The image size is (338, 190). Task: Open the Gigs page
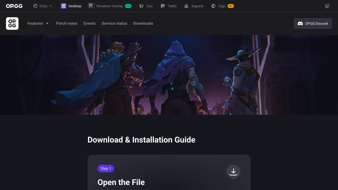(x=222, y=6)
